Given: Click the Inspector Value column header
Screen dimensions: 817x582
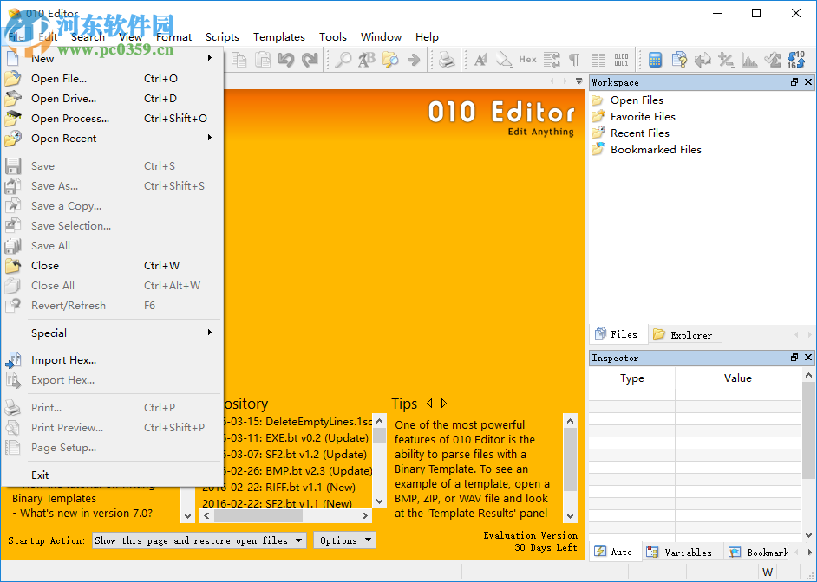Looking at the screenshot, I should [737, 378].
